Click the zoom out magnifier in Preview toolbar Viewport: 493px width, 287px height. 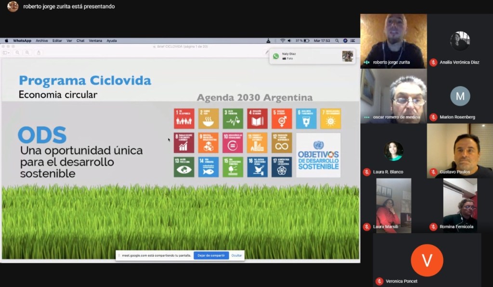[x=18, y=52]
